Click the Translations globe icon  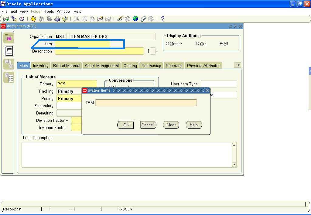click(135, 19)
